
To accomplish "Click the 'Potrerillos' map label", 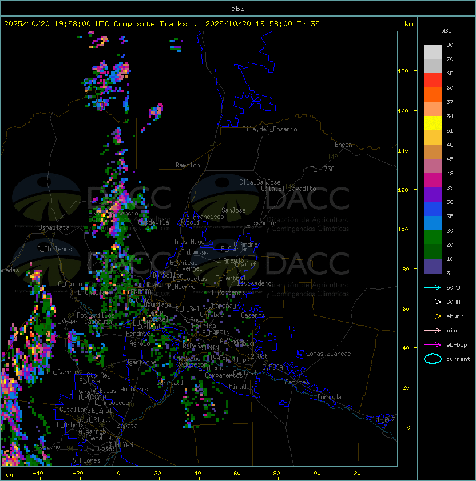I will [x=96, y=315].
